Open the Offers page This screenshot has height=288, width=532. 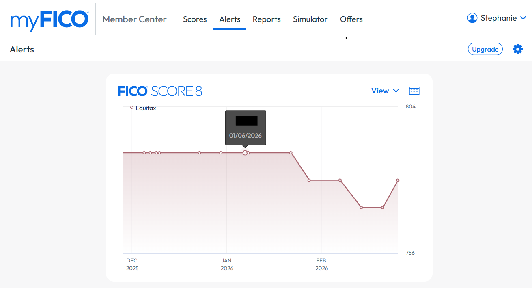pyautogui.click(x=351, y=19)
